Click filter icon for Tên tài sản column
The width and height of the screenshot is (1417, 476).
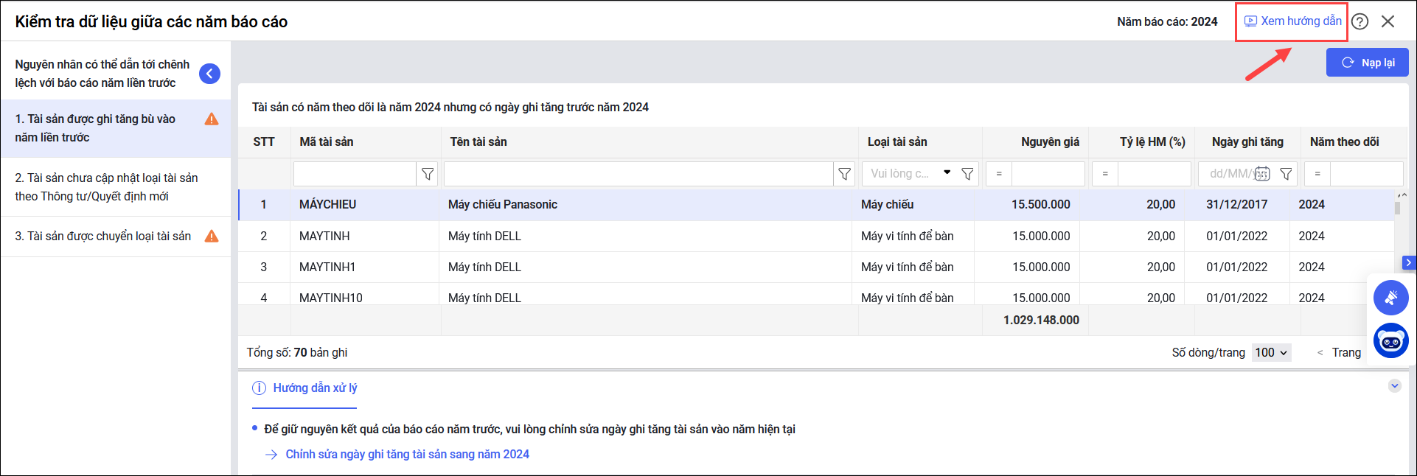844,174
